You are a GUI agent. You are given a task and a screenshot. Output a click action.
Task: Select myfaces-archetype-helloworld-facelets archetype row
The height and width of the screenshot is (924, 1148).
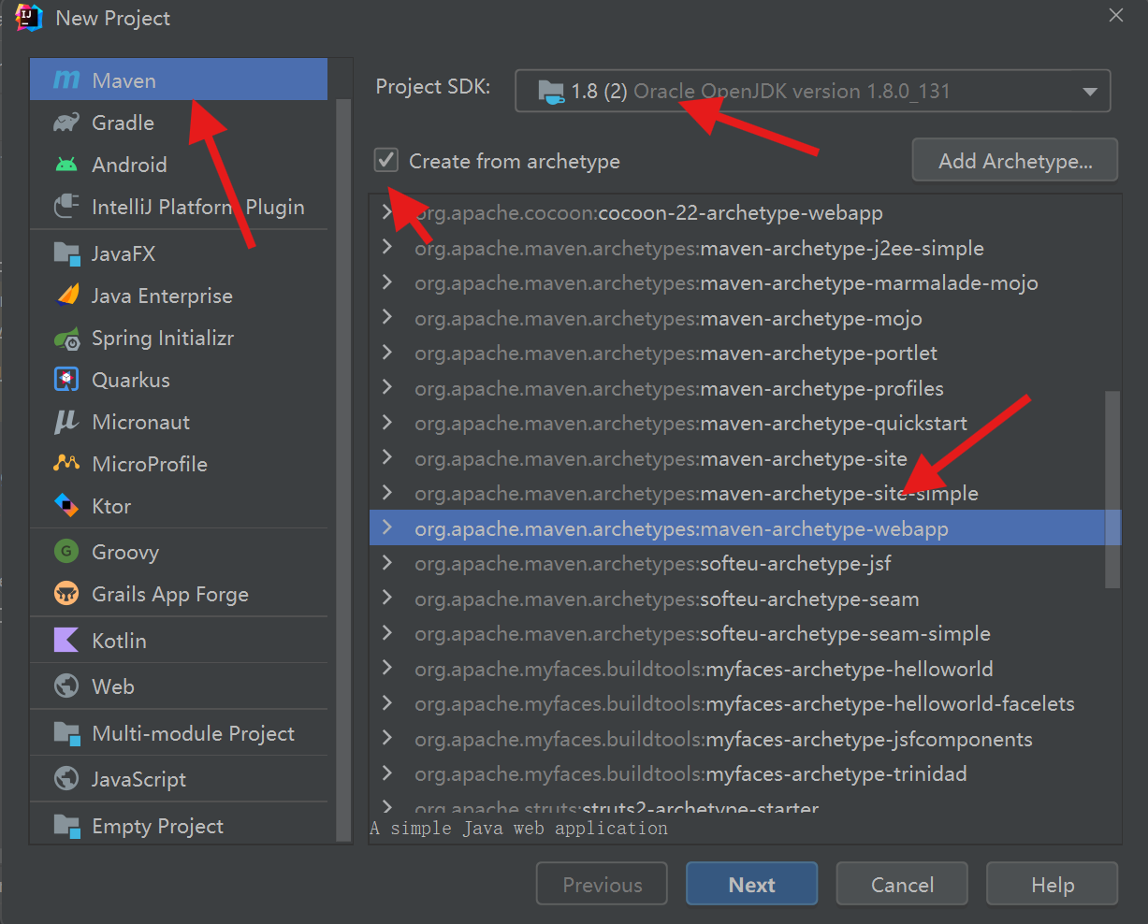[x=745, y=704]
